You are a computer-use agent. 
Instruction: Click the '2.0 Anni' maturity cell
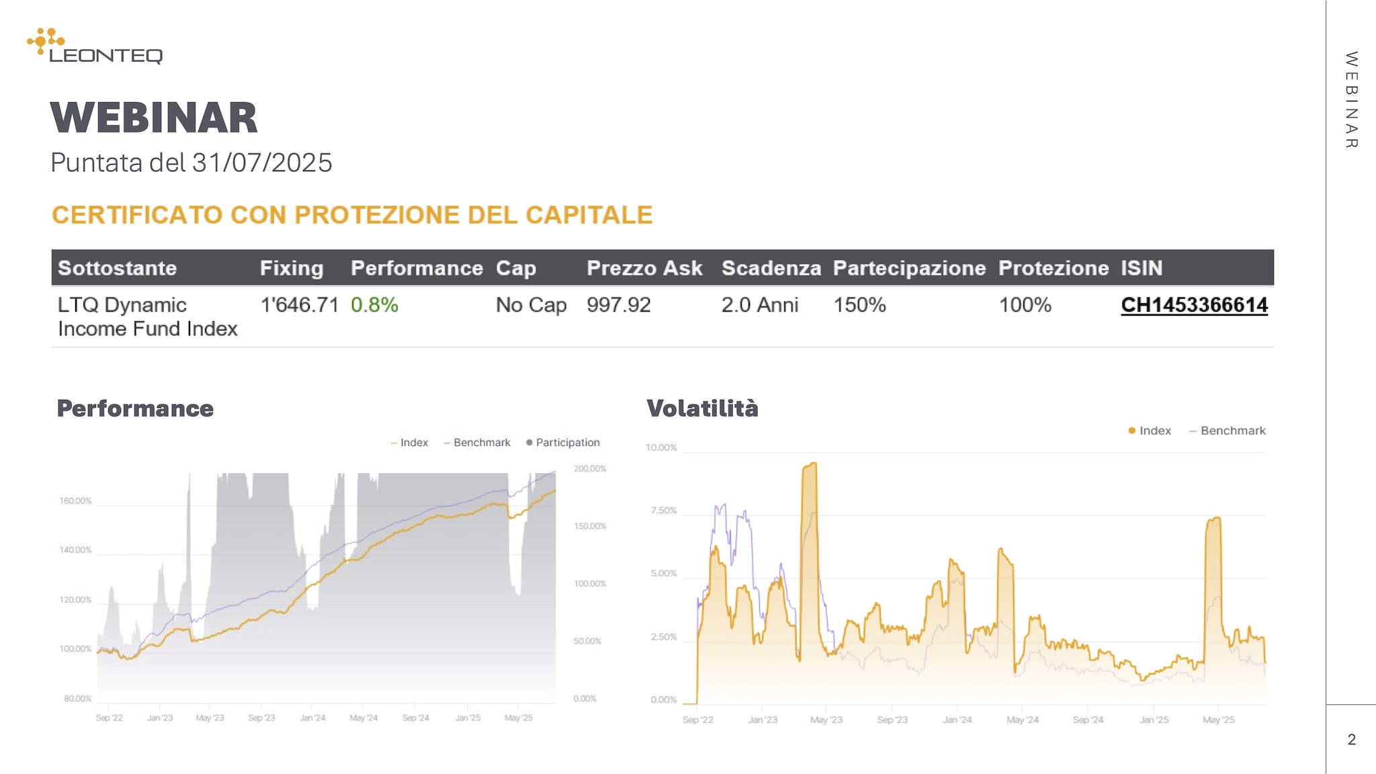pyautogui.click(x=760, y=305)
